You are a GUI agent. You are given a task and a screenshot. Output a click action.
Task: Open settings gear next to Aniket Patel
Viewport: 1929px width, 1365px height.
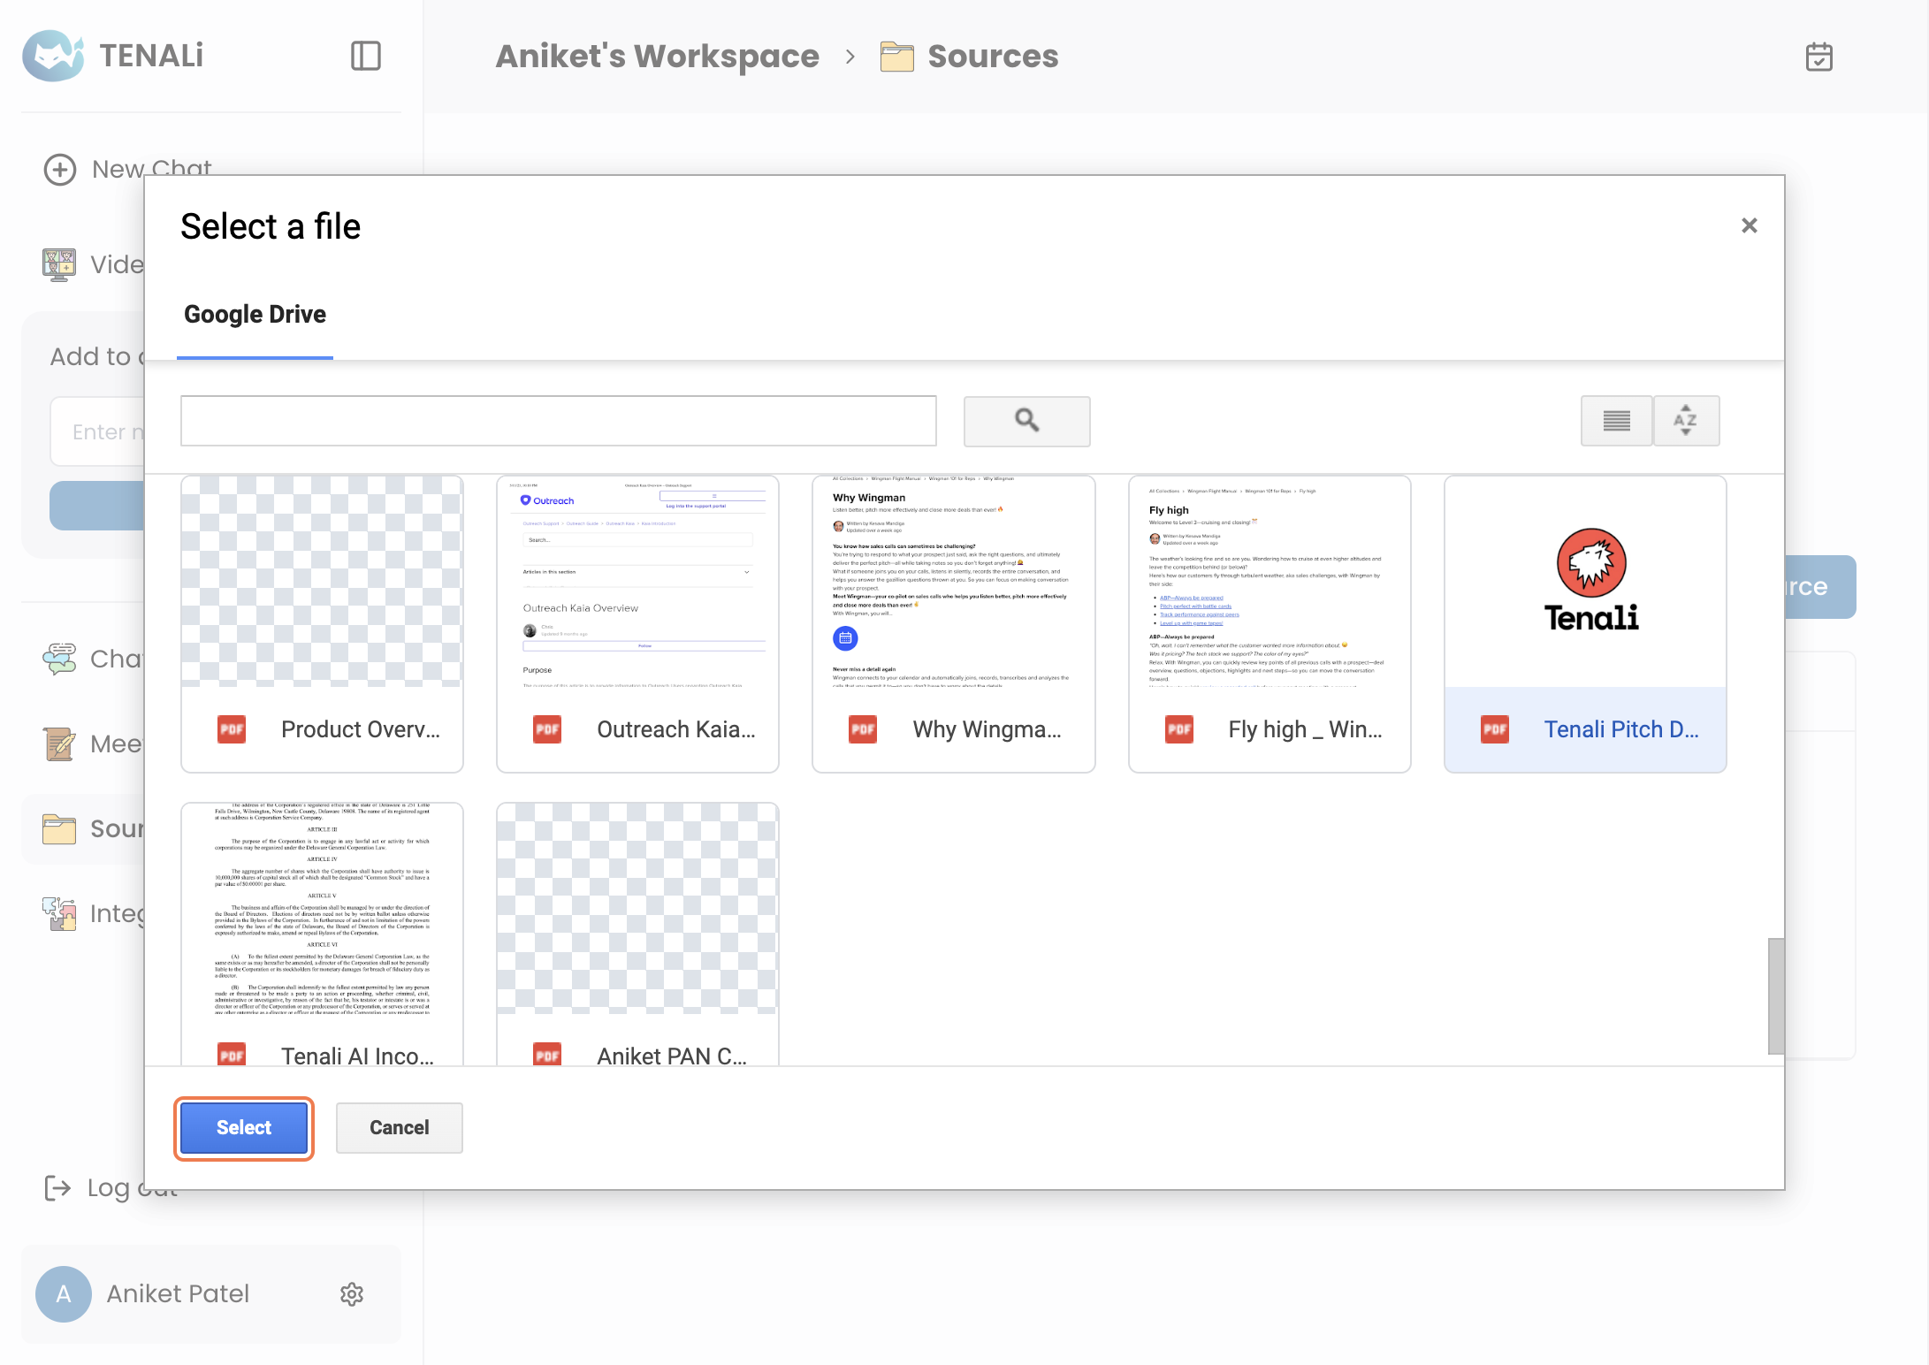(352, 1294)
